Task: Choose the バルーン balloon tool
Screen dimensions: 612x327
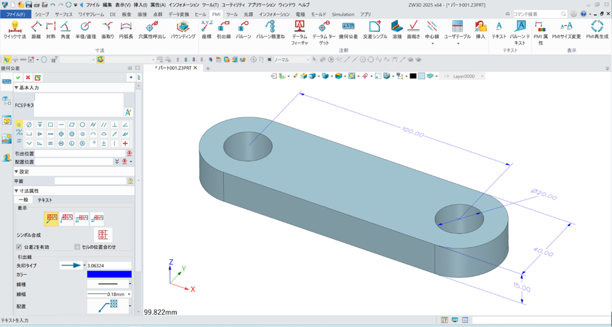Action: coord(243,30)
